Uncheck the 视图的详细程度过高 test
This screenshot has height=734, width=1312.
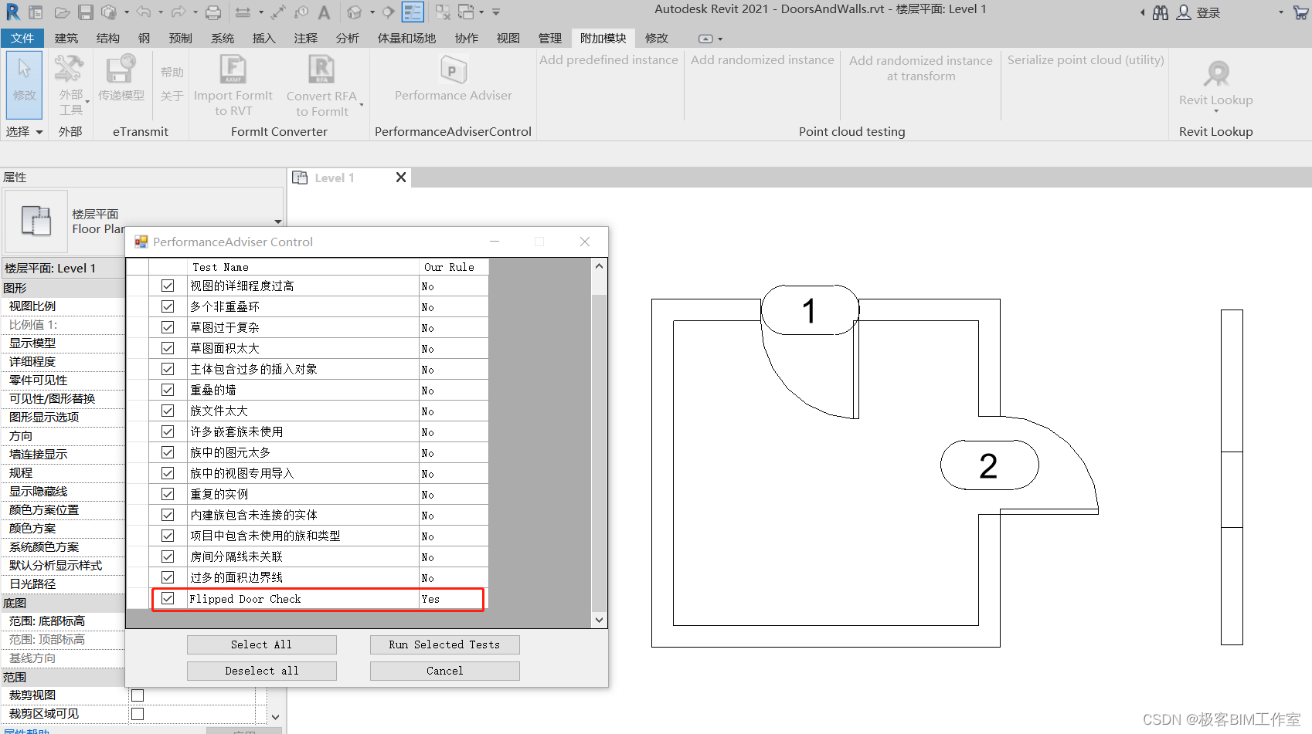tap(168, 285)
